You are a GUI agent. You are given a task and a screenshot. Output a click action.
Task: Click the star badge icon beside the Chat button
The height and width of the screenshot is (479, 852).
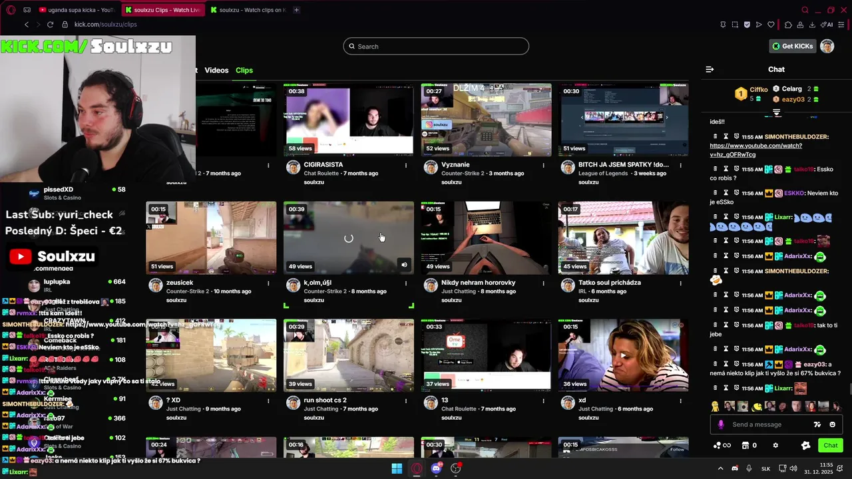(805, 445)
